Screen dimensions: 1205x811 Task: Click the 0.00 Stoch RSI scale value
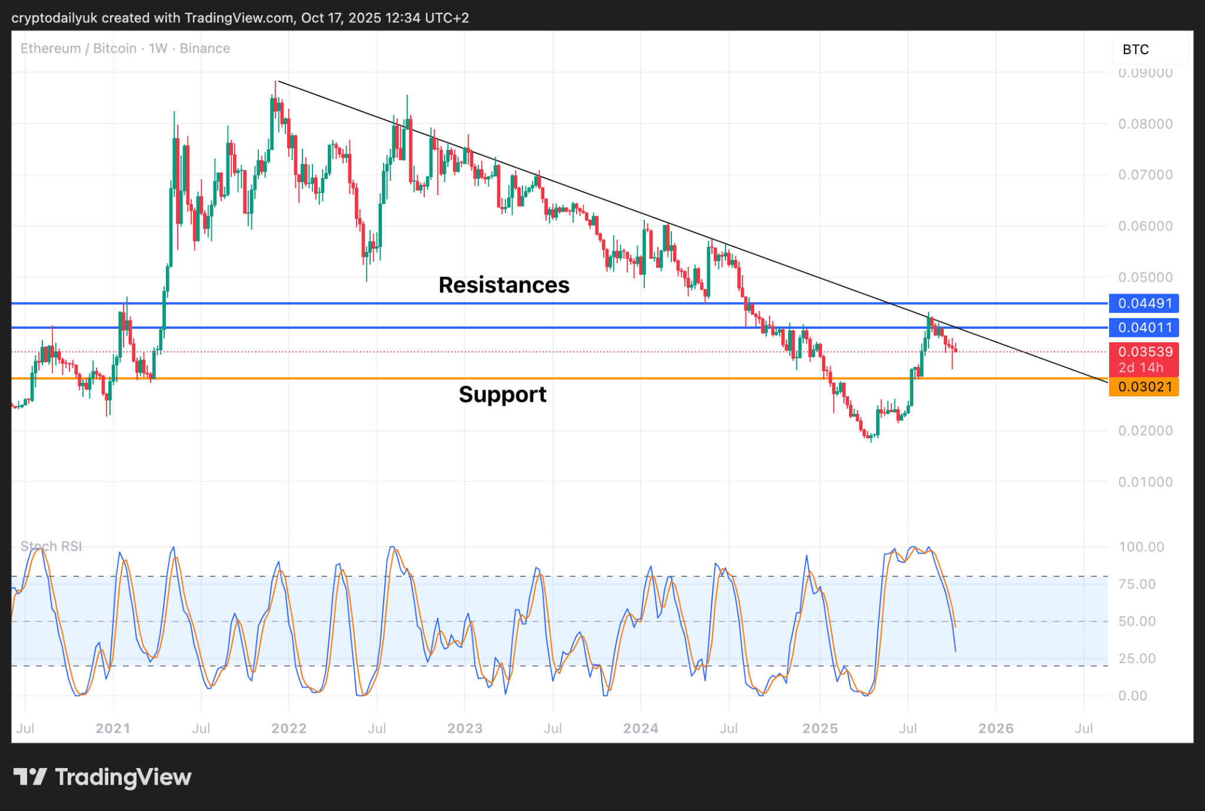[1133, 696]
